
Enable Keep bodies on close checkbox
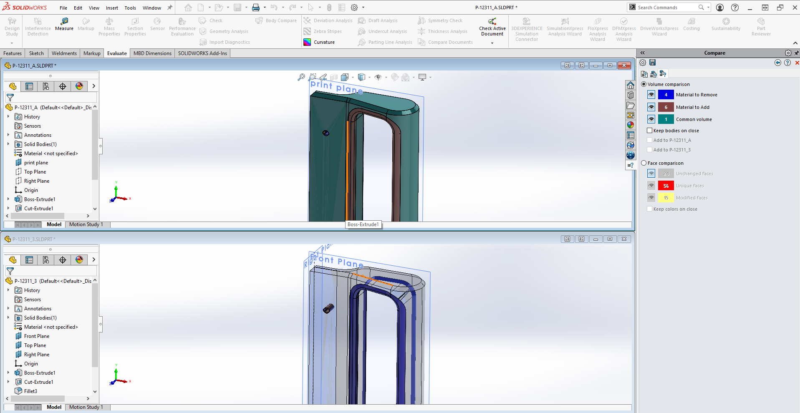(x=650, y=131)
